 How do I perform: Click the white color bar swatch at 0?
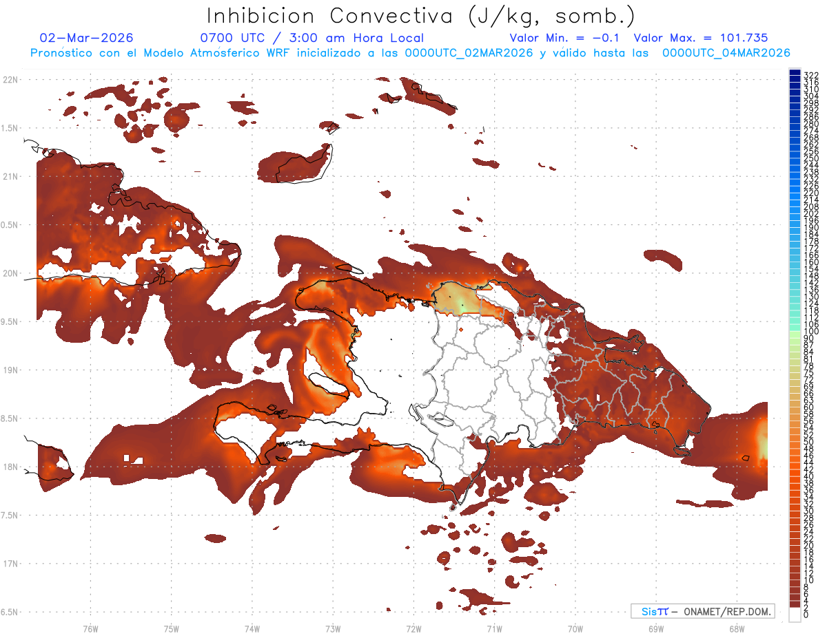pyautogui.click(x=795, y=616)
